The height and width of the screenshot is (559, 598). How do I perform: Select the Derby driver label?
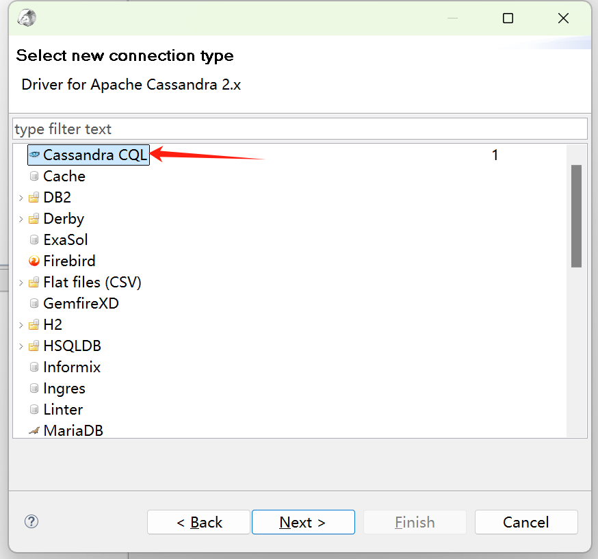click(x=64, y=219)
